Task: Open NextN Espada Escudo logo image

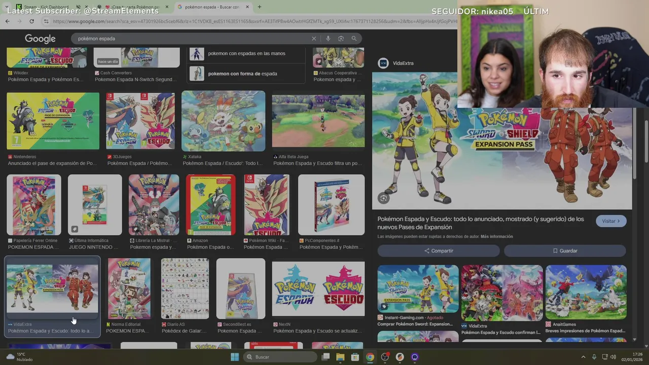Action: tap(318, 288)
